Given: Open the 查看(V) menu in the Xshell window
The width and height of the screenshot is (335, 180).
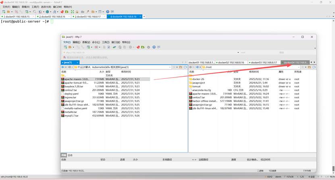Looking at the screenshot, I should click(x=25, y=7).
